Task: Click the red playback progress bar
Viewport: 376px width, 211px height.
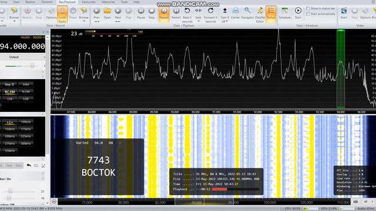Action: point(219,189)
